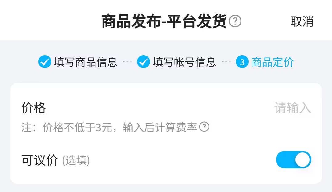Click the checkmark icon for 填写帐号信息
Viewport: 332px width, 192px height.
(x=143, y=62)
